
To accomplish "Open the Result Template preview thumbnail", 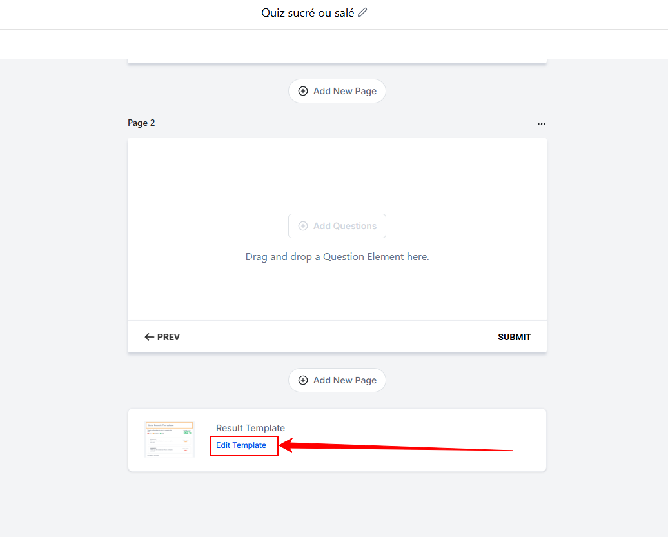I will click(170, 440).
